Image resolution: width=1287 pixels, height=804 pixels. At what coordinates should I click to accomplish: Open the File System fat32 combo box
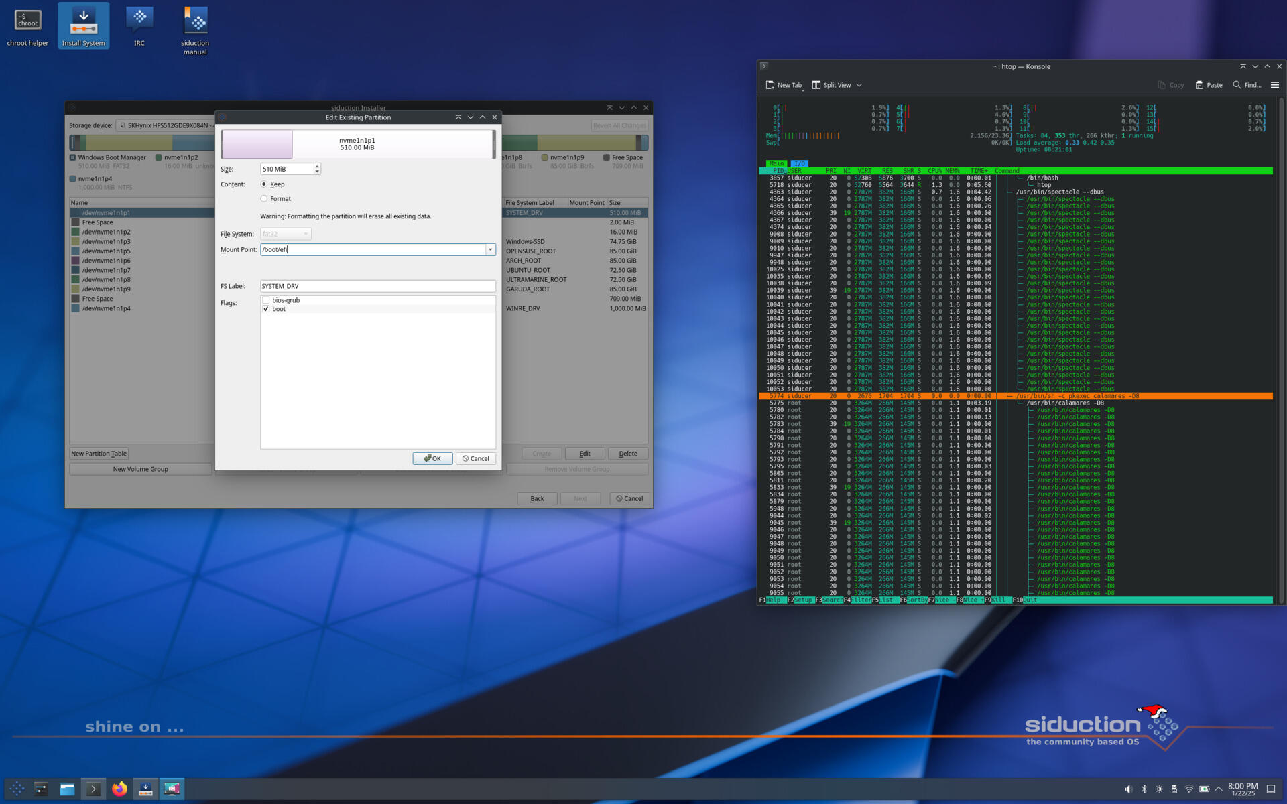click(x=286, y=234)
